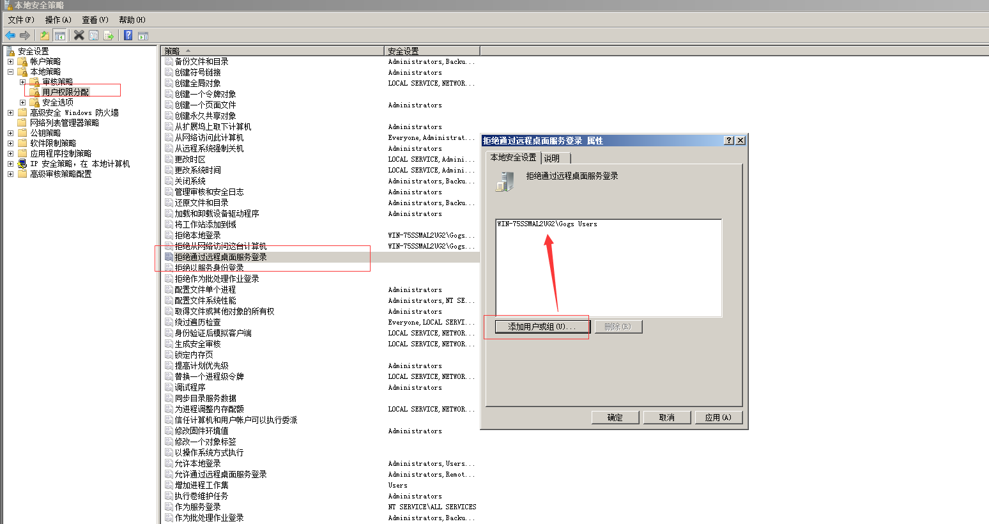Viewport: 989px width, 524px height.
Task: Click the Back navigation arrow icon
Action: click(10, 36)
